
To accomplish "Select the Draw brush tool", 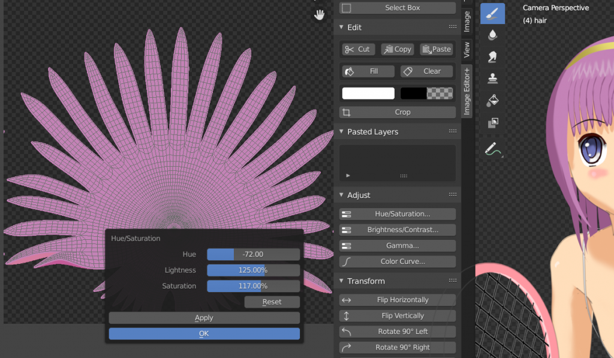I will pyautogui.click(x=492, y=14).
